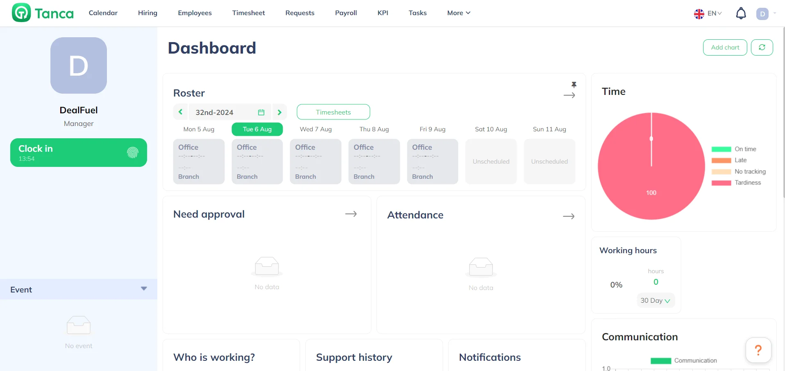785x371 pixels.
Task: Click the 32nd-2024 week input field
Action: (x=230, y=112)
